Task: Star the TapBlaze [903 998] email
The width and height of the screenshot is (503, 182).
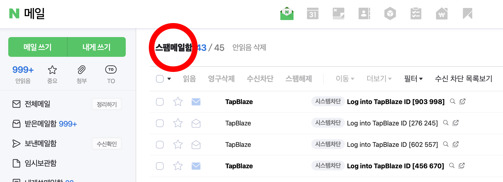Action: click(178, 102)
